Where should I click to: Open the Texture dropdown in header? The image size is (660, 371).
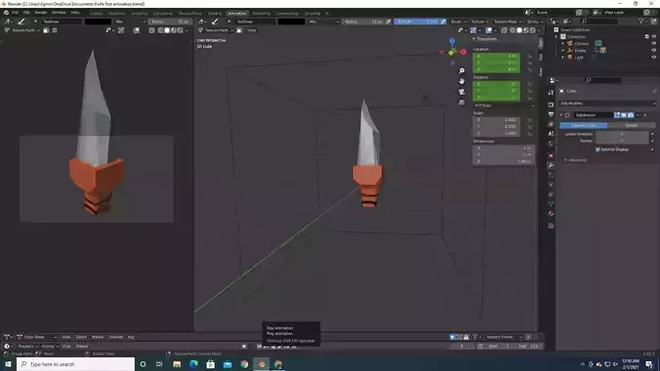click(x=479, y=21)
